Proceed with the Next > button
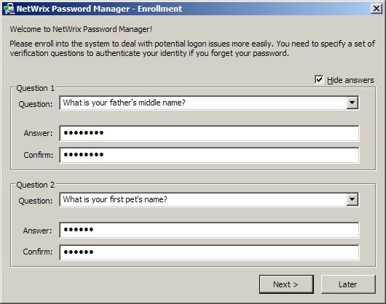This screenshot has height=304, width=386. [286, 284]
